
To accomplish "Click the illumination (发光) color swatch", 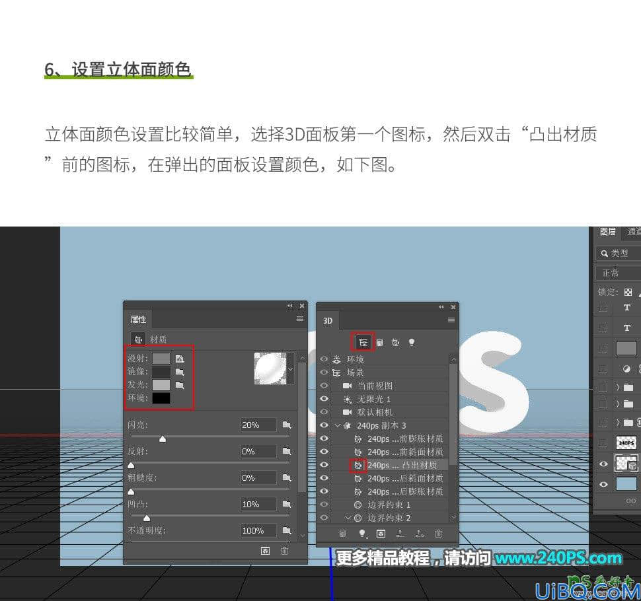I will coord(161,385).
